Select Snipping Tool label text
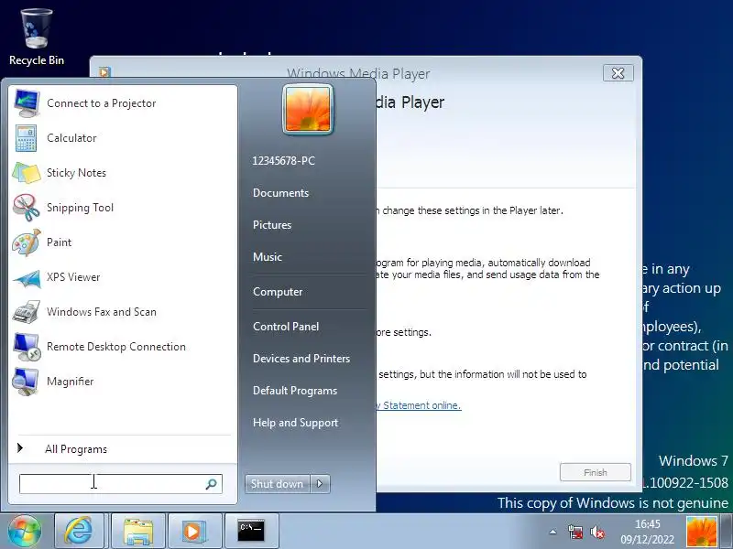This screenshot has width=733, height=549. click(80, 208)
